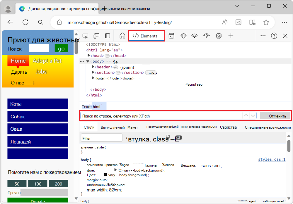Click the black color swatch for Цвет
Image resolution: width=293 pixels, height=204 pixels.
(x=105, y=175)
